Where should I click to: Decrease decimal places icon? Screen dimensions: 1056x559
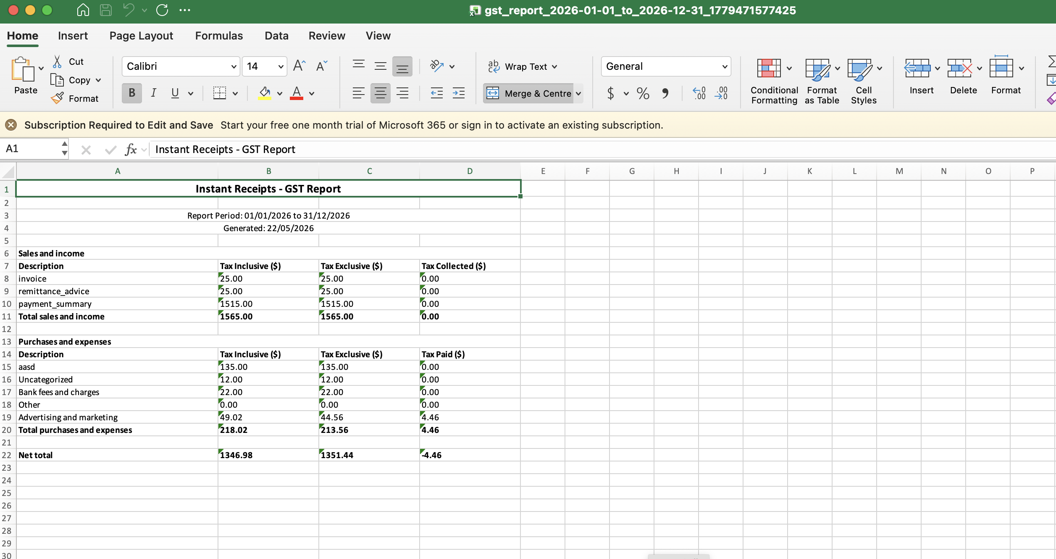pyautogui.click(x=721, y=93)
